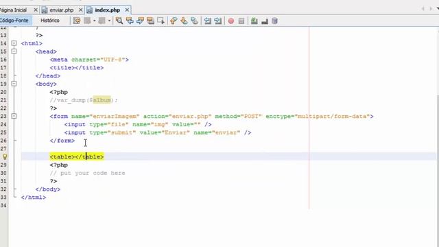Show the Código-Fonte source view
The height and width of the screenshot is (247, 439).
(14, 21)
